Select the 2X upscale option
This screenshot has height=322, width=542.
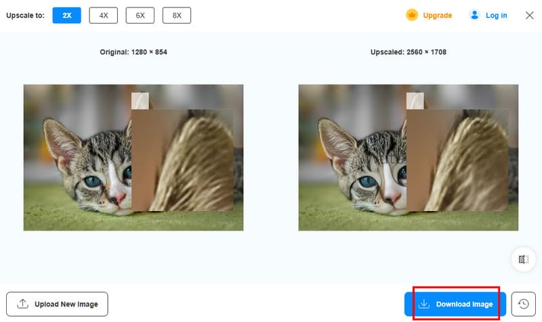tap(66, 16)
